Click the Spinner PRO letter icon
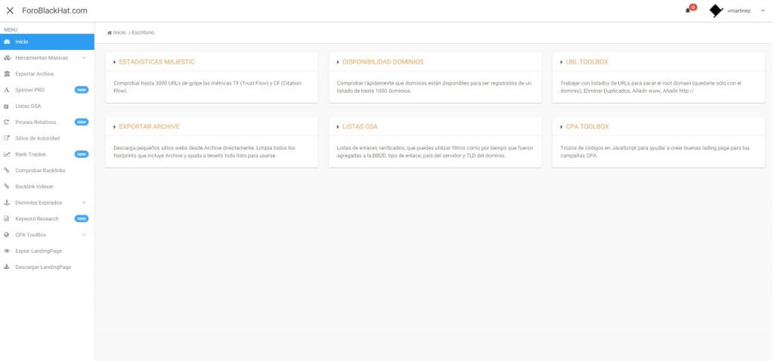The image size is (774, 361). tap(7, 90)
